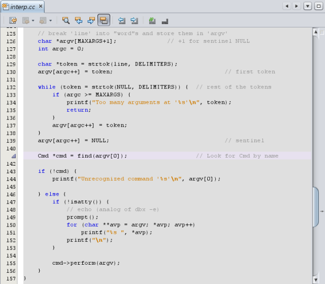Click the "Unrecognized command" string

(x=117, y=179)
